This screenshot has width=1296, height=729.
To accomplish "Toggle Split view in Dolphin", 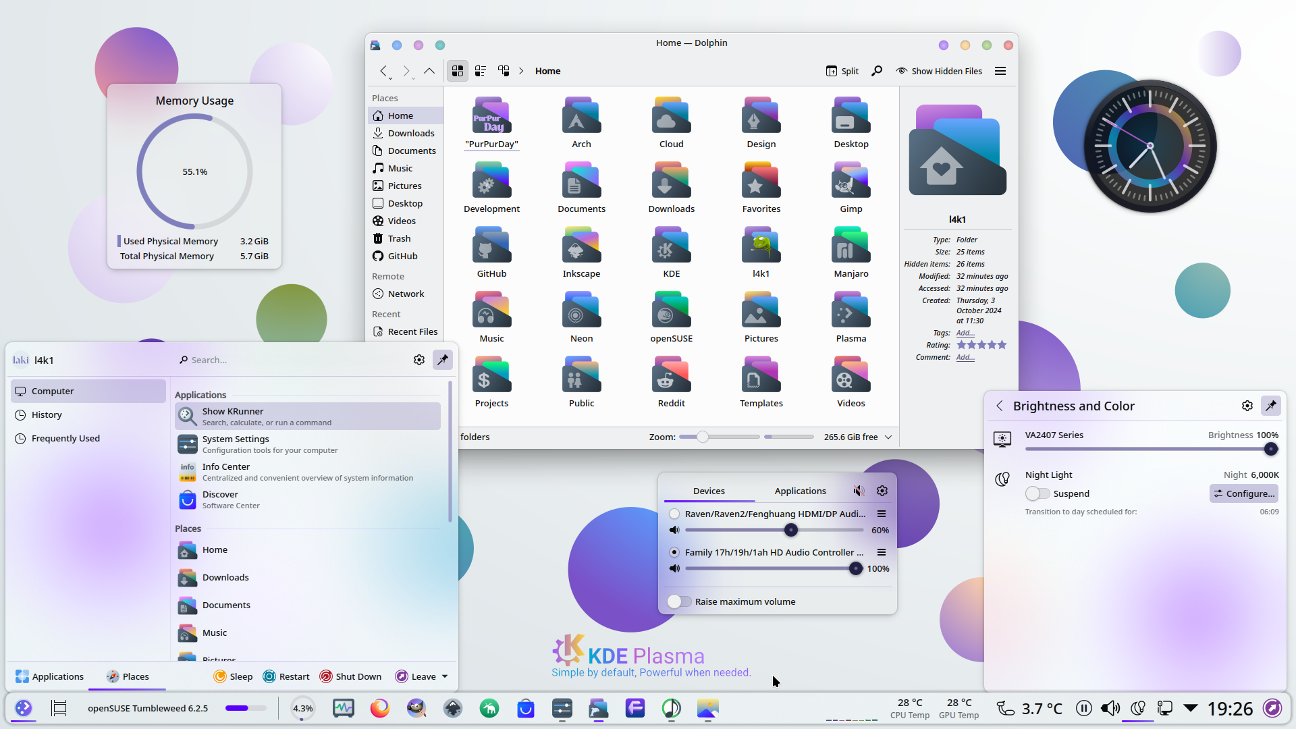I will point(842,71).
